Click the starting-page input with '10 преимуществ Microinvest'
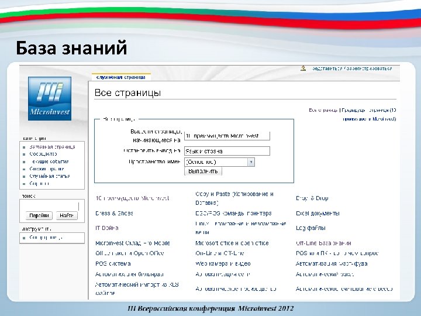This screenshot has width=421, height=316. (227, 136)
